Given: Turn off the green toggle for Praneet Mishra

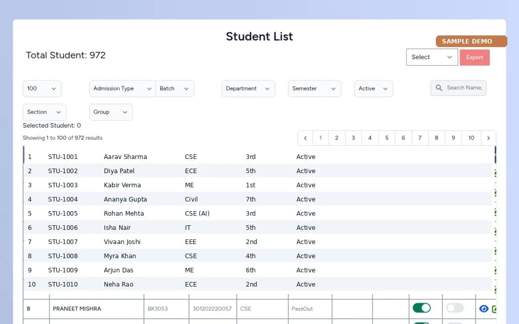Looking at the screenshot, I should click(x=421, y=308).
